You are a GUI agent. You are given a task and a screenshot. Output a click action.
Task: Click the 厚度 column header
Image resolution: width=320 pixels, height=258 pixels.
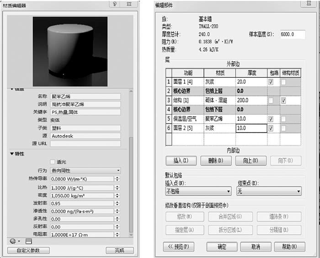coord(251,73)
